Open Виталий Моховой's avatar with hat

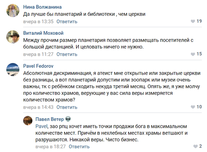[x=13, y=37]
